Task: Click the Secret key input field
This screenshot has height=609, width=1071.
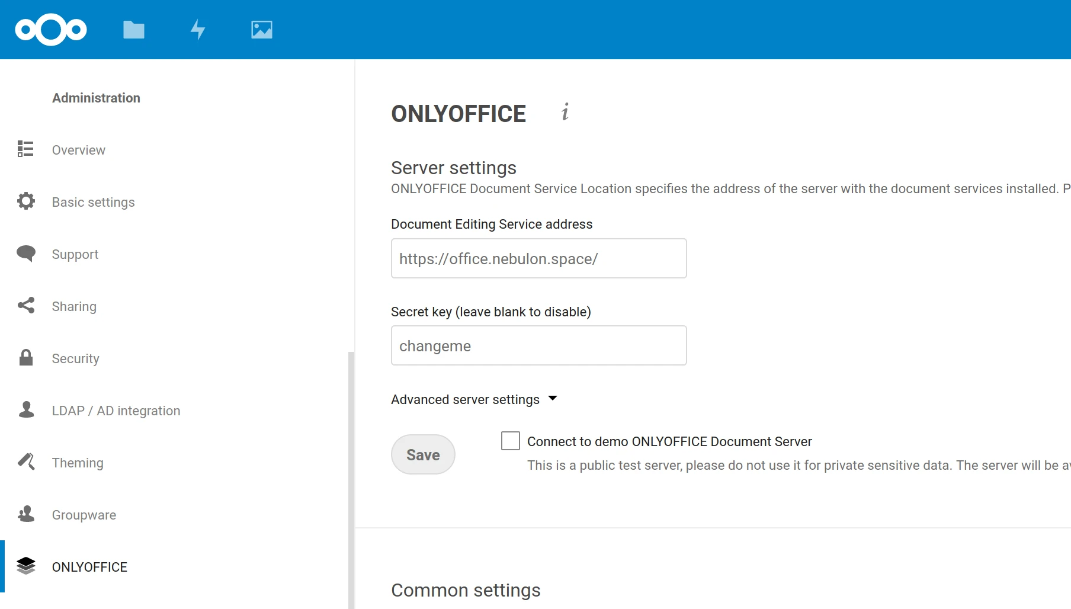Action: coord(538,345)
